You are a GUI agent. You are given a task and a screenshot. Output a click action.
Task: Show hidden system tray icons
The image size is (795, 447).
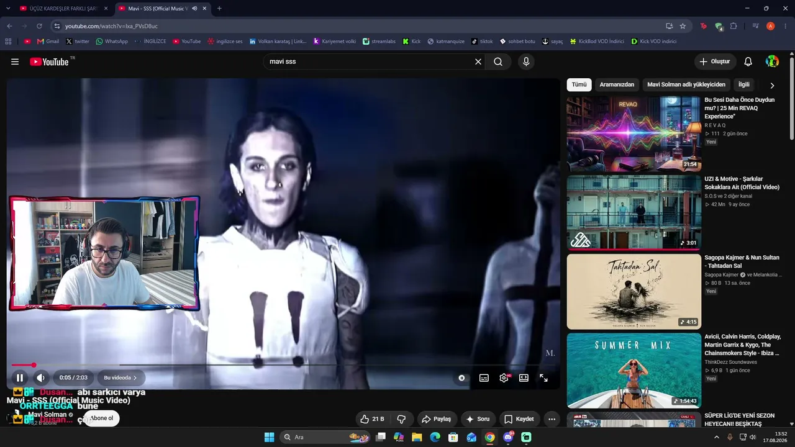(716, 437)
